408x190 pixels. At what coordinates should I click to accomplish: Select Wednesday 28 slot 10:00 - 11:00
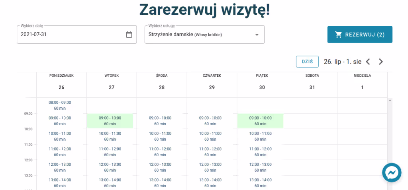point(160,136)
